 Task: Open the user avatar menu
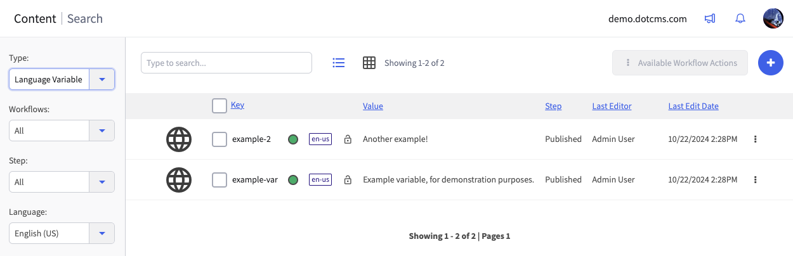(773, 18)
